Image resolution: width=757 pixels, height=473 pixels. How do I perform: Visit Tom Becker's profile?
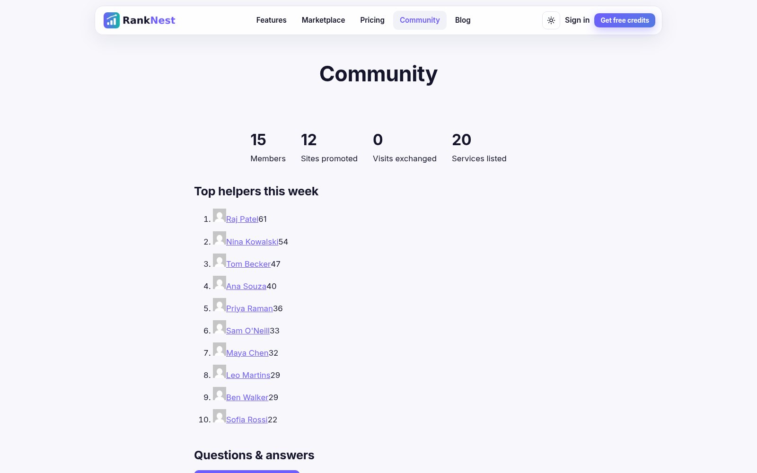pos(248,264)
